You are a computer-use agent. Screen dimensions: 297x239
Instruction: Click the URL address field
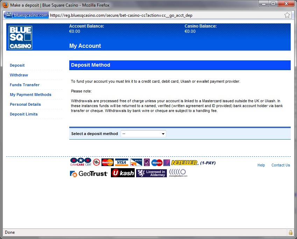164,15
